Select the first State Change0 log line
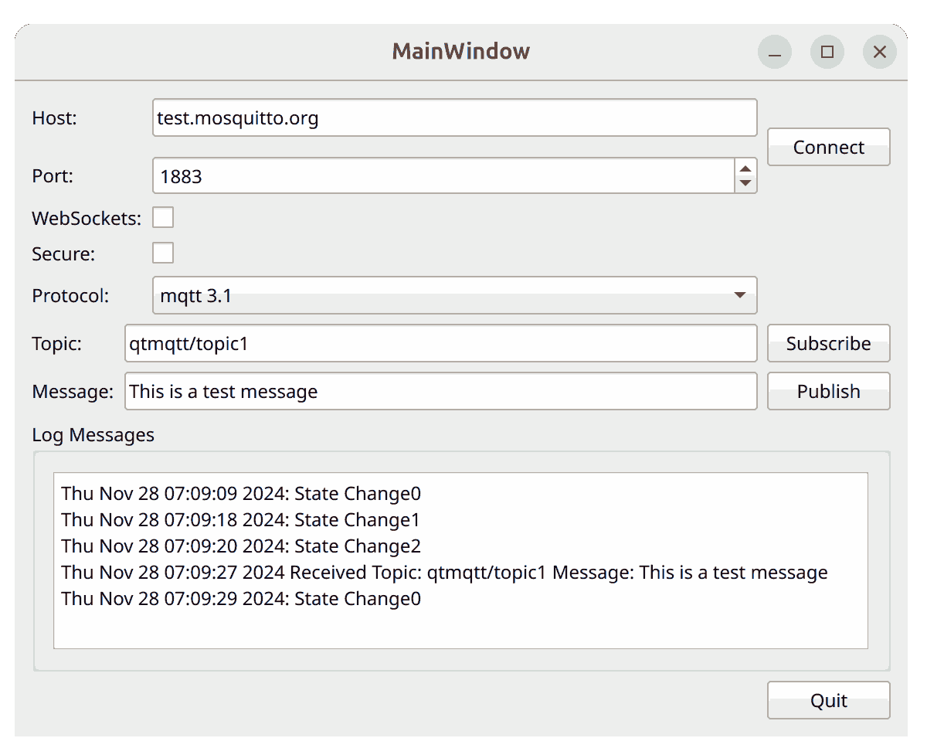 point(239,493)
